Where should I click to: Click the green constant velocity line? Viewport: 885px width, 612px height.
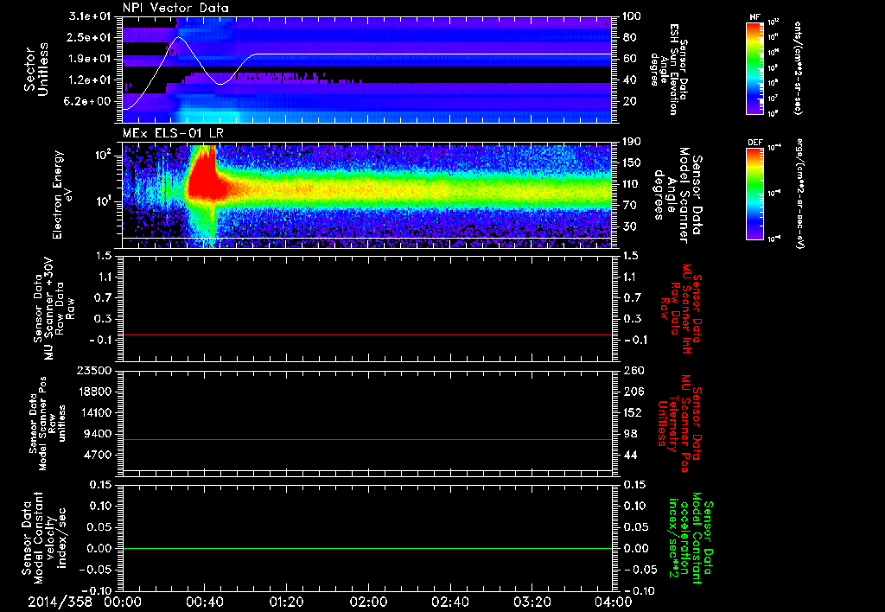coord(367,548)
